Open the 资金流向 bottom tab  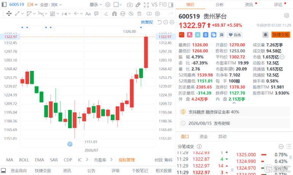pyautogui.click(x=19, y=170)
